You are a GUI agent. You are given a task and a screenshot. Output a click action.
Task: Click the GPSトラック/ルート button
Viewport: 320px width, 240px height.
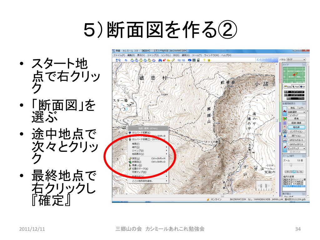point(297,140)
